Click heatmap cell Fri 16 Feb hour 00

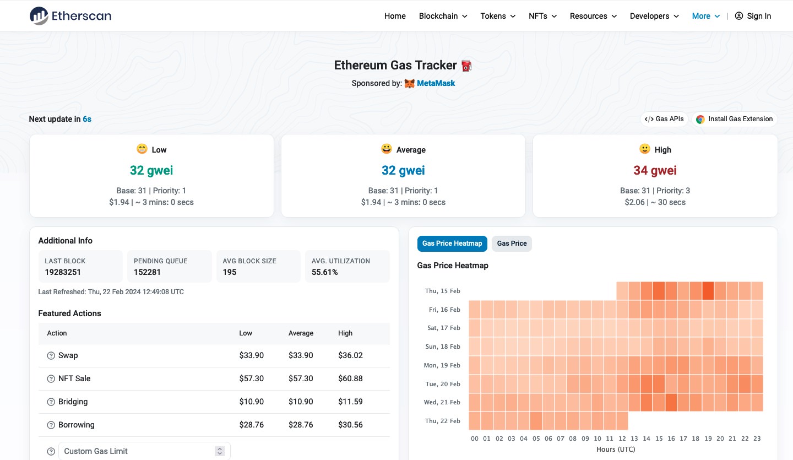(x=475, y=310)
